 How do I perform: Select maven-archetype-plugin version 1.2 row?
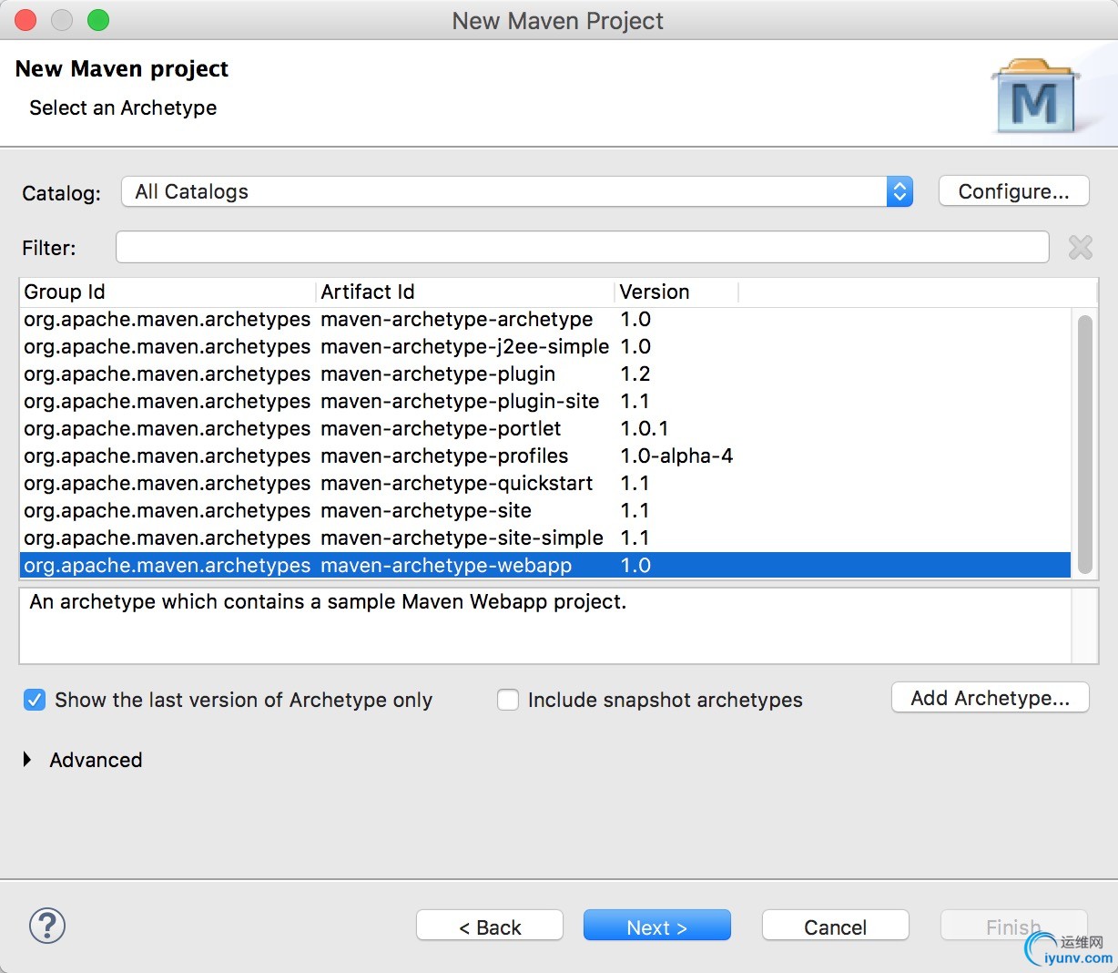coord(545,374)
